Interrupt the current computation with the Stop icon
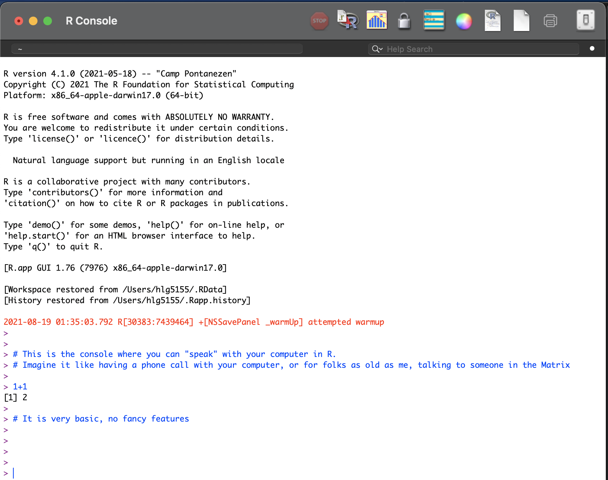The width and height of the screenshot is (608, 480). pos(319,21)
